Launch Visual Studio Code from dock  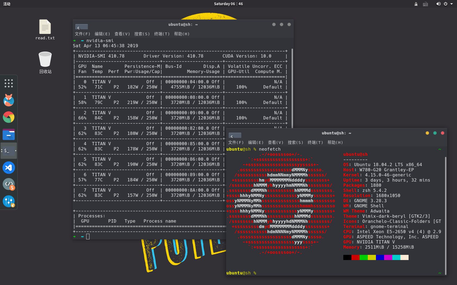click(9, 167)
